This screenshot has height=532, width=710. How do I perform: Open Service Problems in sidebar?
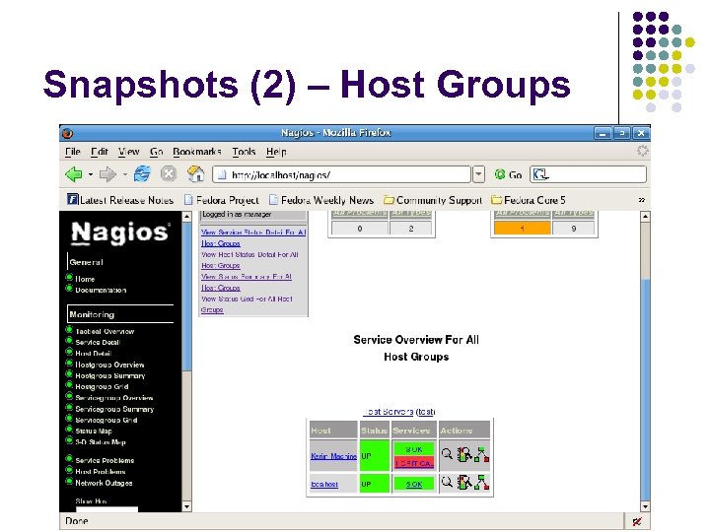105,460
